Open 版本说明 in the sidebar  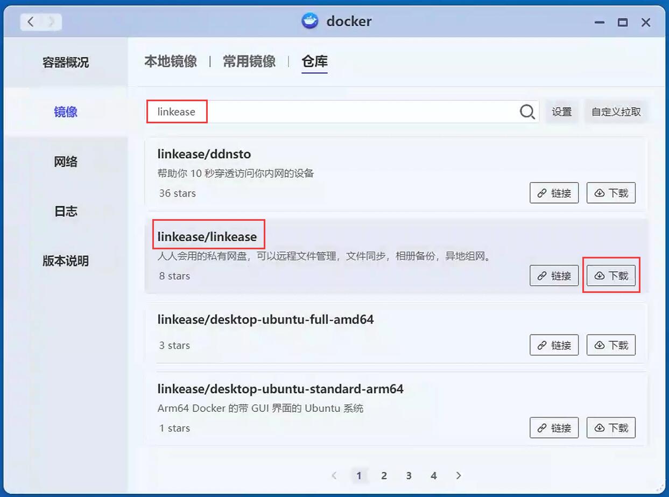coord(66,261)
